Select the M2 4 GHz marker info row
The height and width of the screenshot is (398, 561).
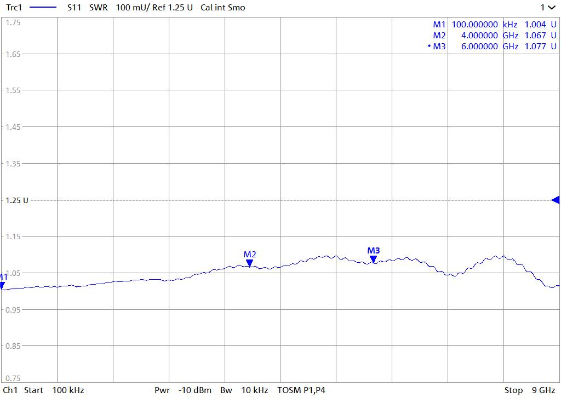tap(494, 36)
